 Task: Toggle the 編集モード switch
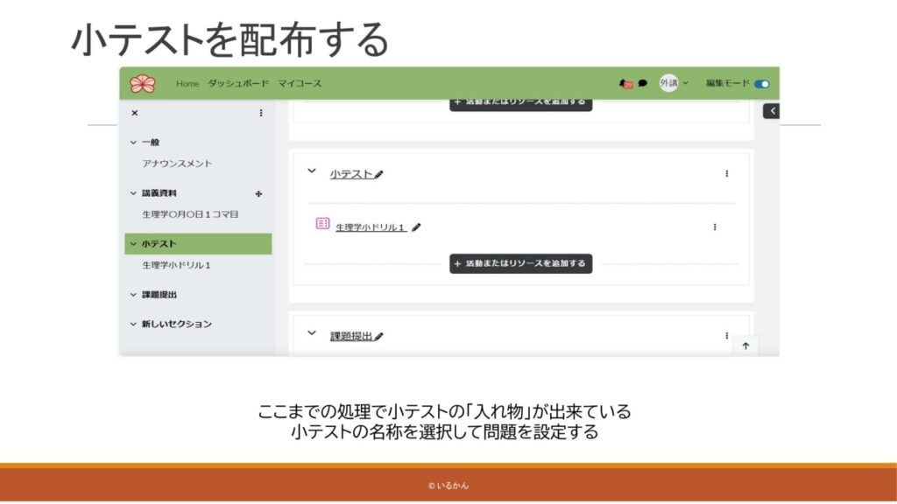[761, 84]
